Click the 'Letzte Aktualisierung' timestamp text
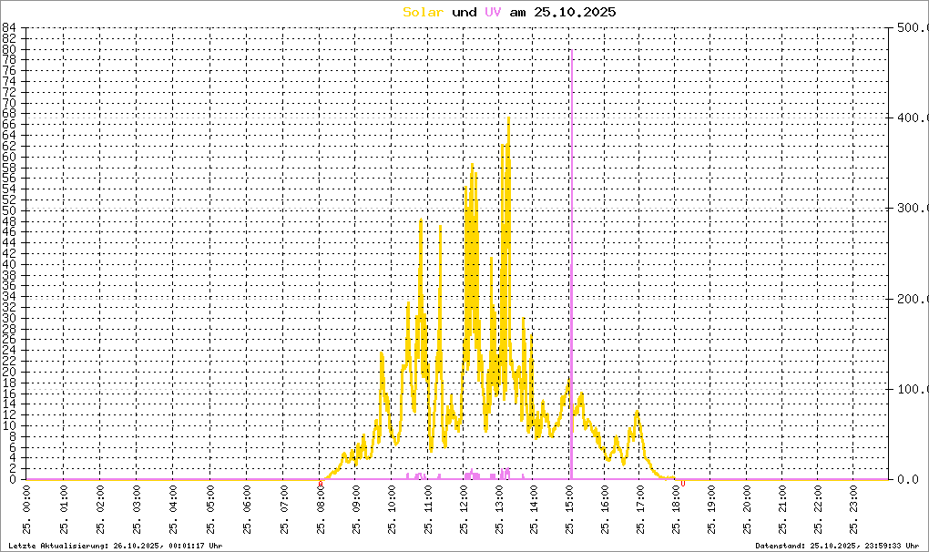This screenshot has height=552, width=929. pos(116,546)
